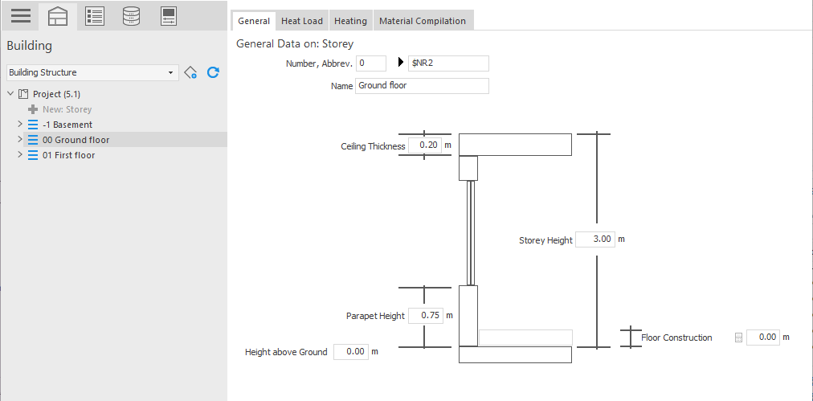Collapse the Project (5.1) node
The width and height of the screenshot is (813, 401).
[x=10, y=94]
